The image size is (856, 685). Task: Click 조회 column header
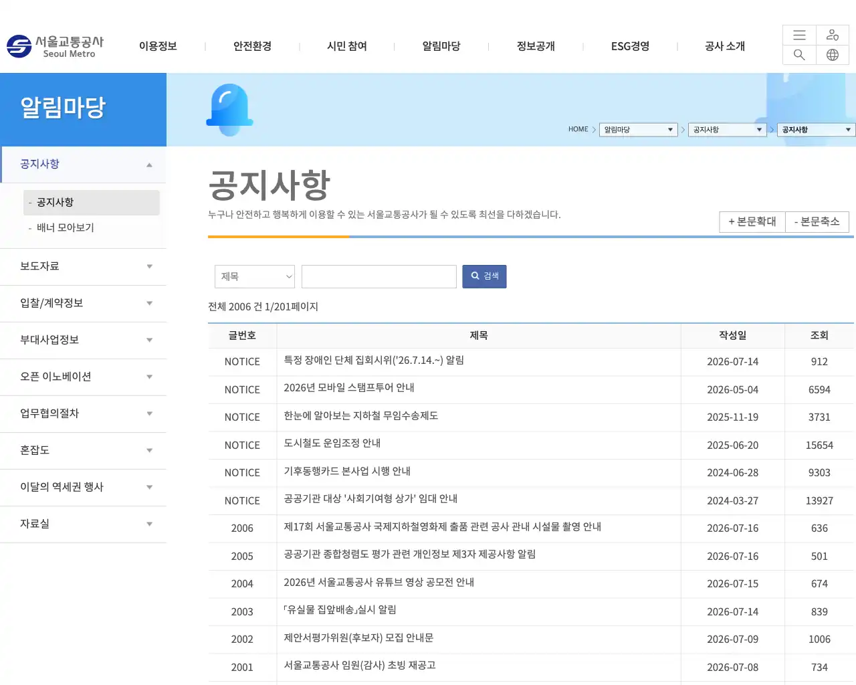click(819, 336)
